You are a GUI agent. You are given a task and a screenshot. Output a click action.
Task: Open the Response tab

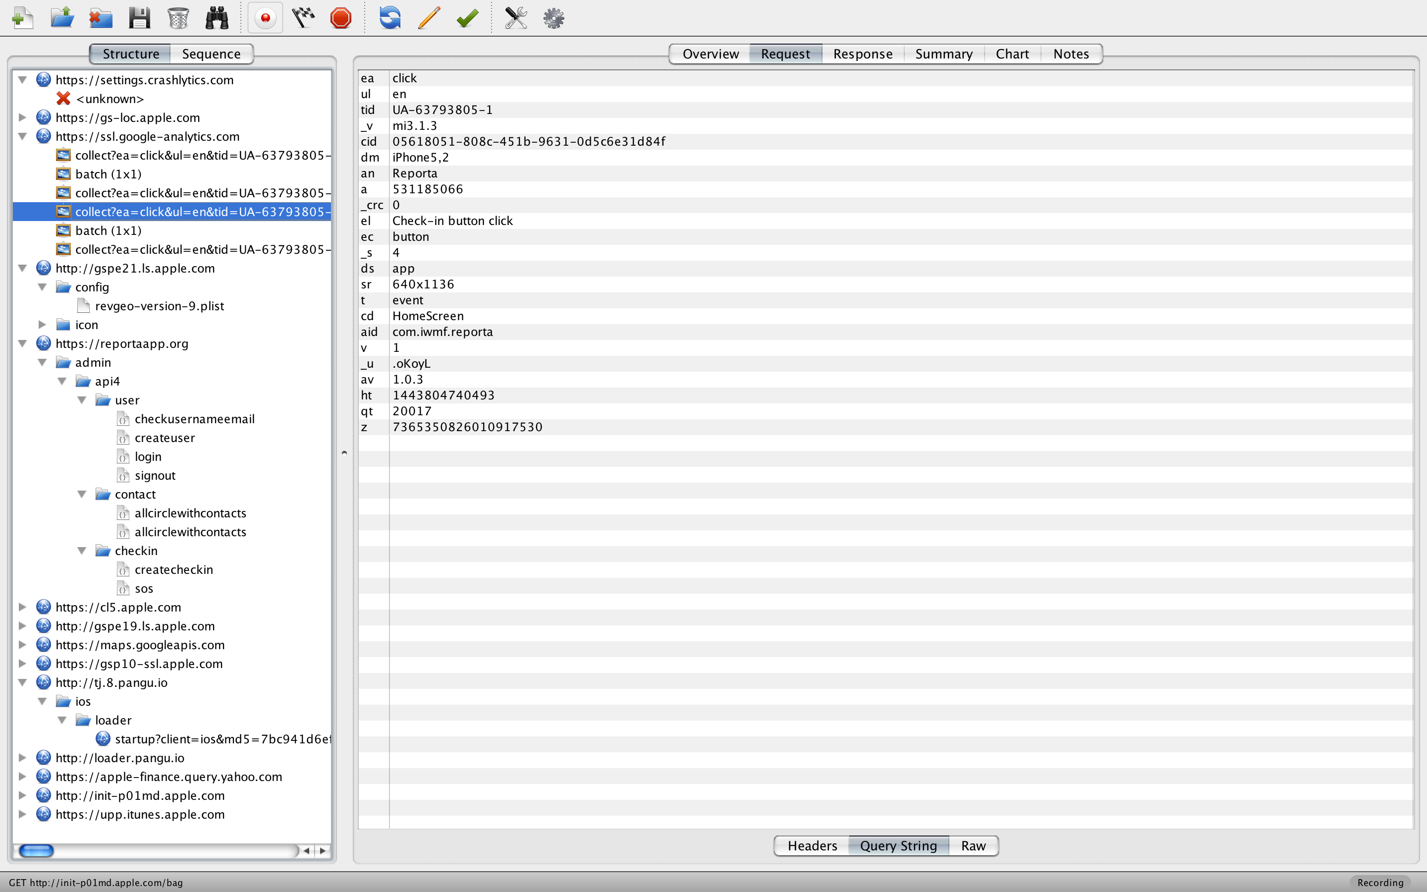[862, 54]
